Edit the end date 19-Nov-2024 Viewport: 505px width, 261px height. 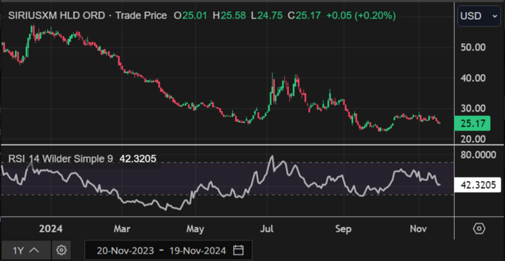tap(197, 250)
